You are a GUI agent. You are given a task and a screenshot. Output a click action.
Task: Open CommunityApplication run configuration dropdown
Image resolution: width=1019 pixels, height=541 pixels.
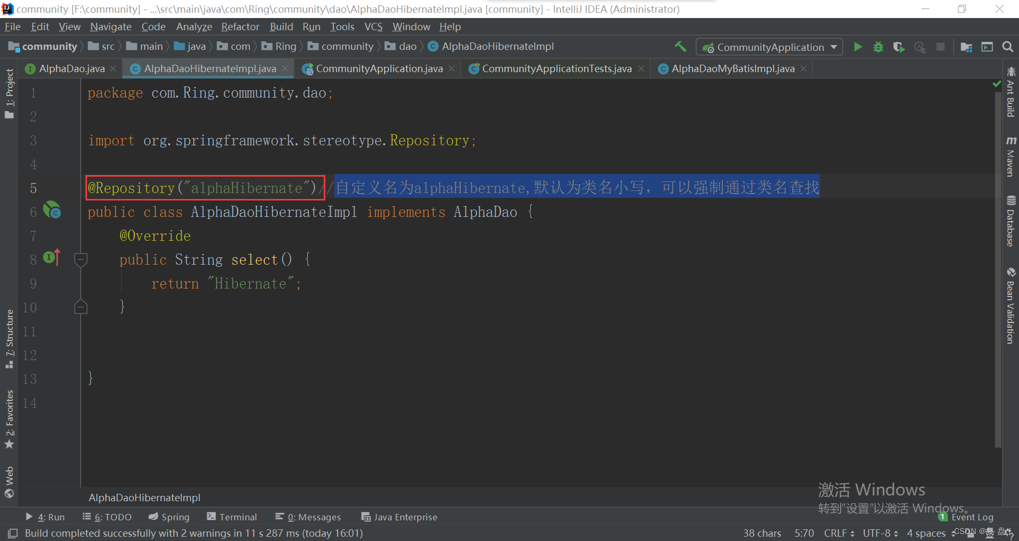(x=769, y=47)
